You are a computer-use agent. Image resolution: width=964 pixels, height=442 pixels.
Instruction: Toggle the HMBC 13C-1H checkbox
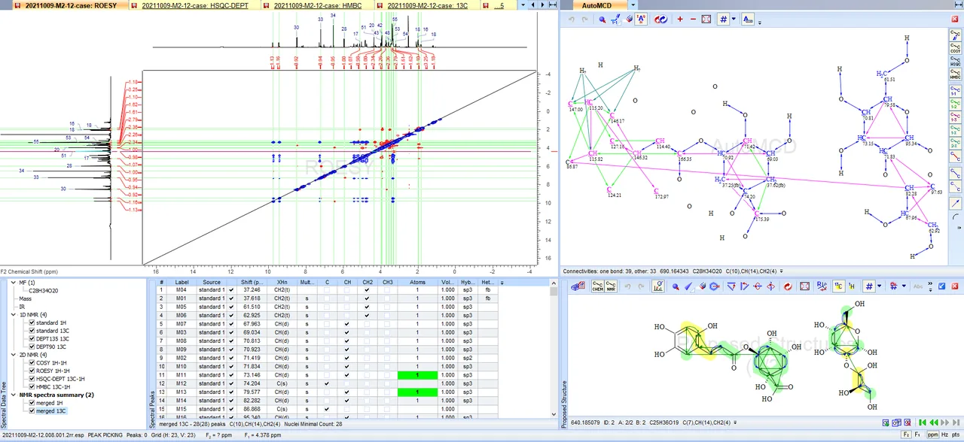pos(32,387)
